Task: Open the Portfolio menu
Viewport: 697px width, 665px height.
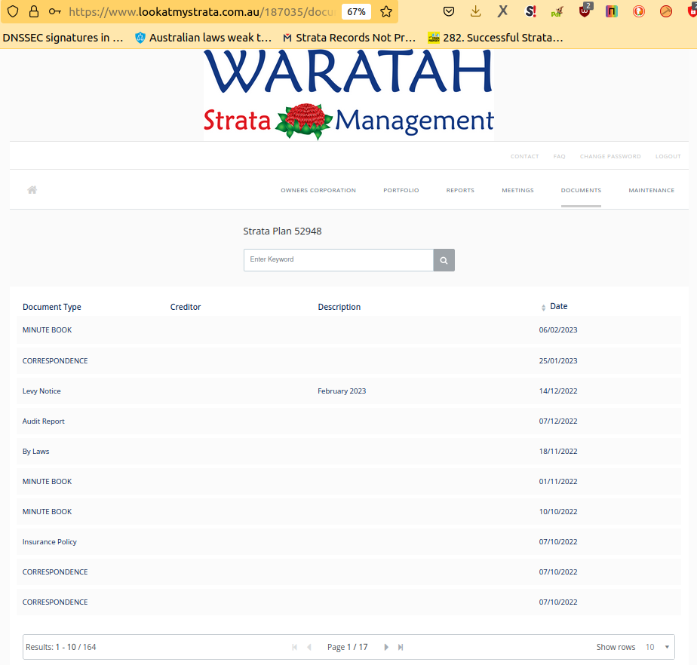Action: click(x=401, y=190)
